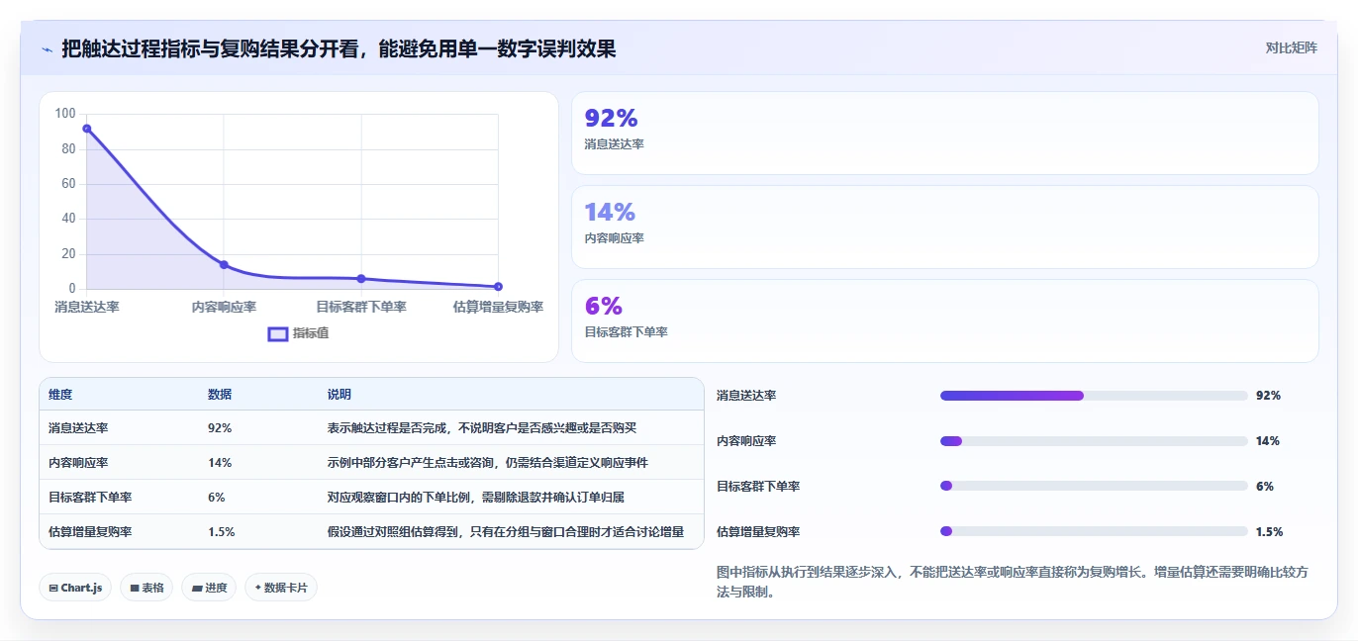Click the 92% value in the table
Image resolution: width=1358 pixels, height=641 pixels.
[x=220, y=428]
